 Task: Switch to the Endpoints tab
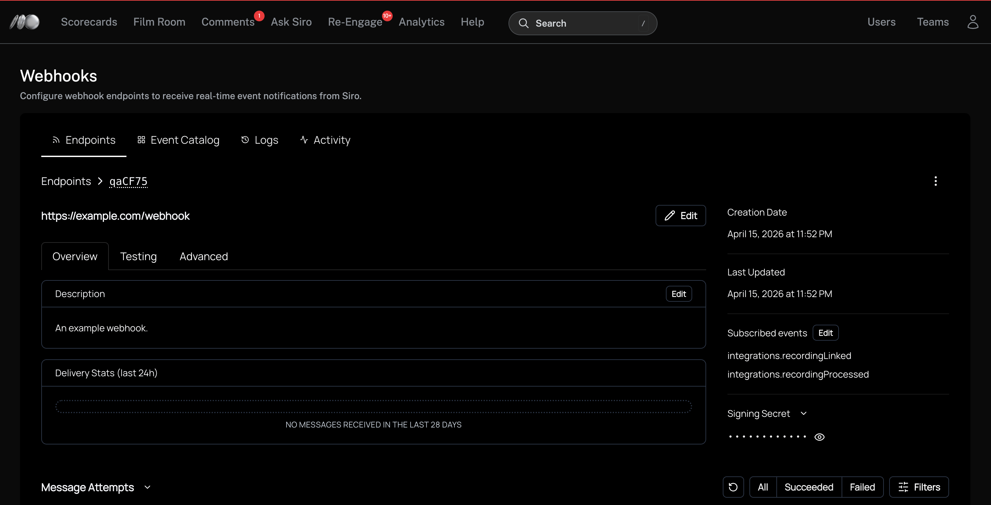click(x=84, y=140)
